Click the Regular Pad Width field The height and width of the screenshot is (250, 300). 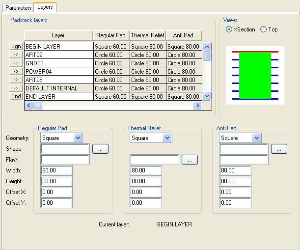pos(56,170)
